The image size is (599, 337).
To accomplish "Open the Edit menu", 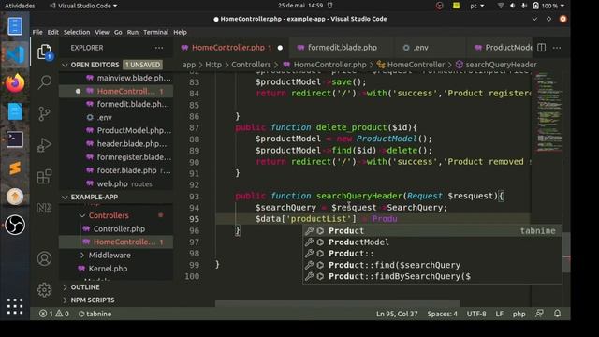I will (x=52, y=32).
